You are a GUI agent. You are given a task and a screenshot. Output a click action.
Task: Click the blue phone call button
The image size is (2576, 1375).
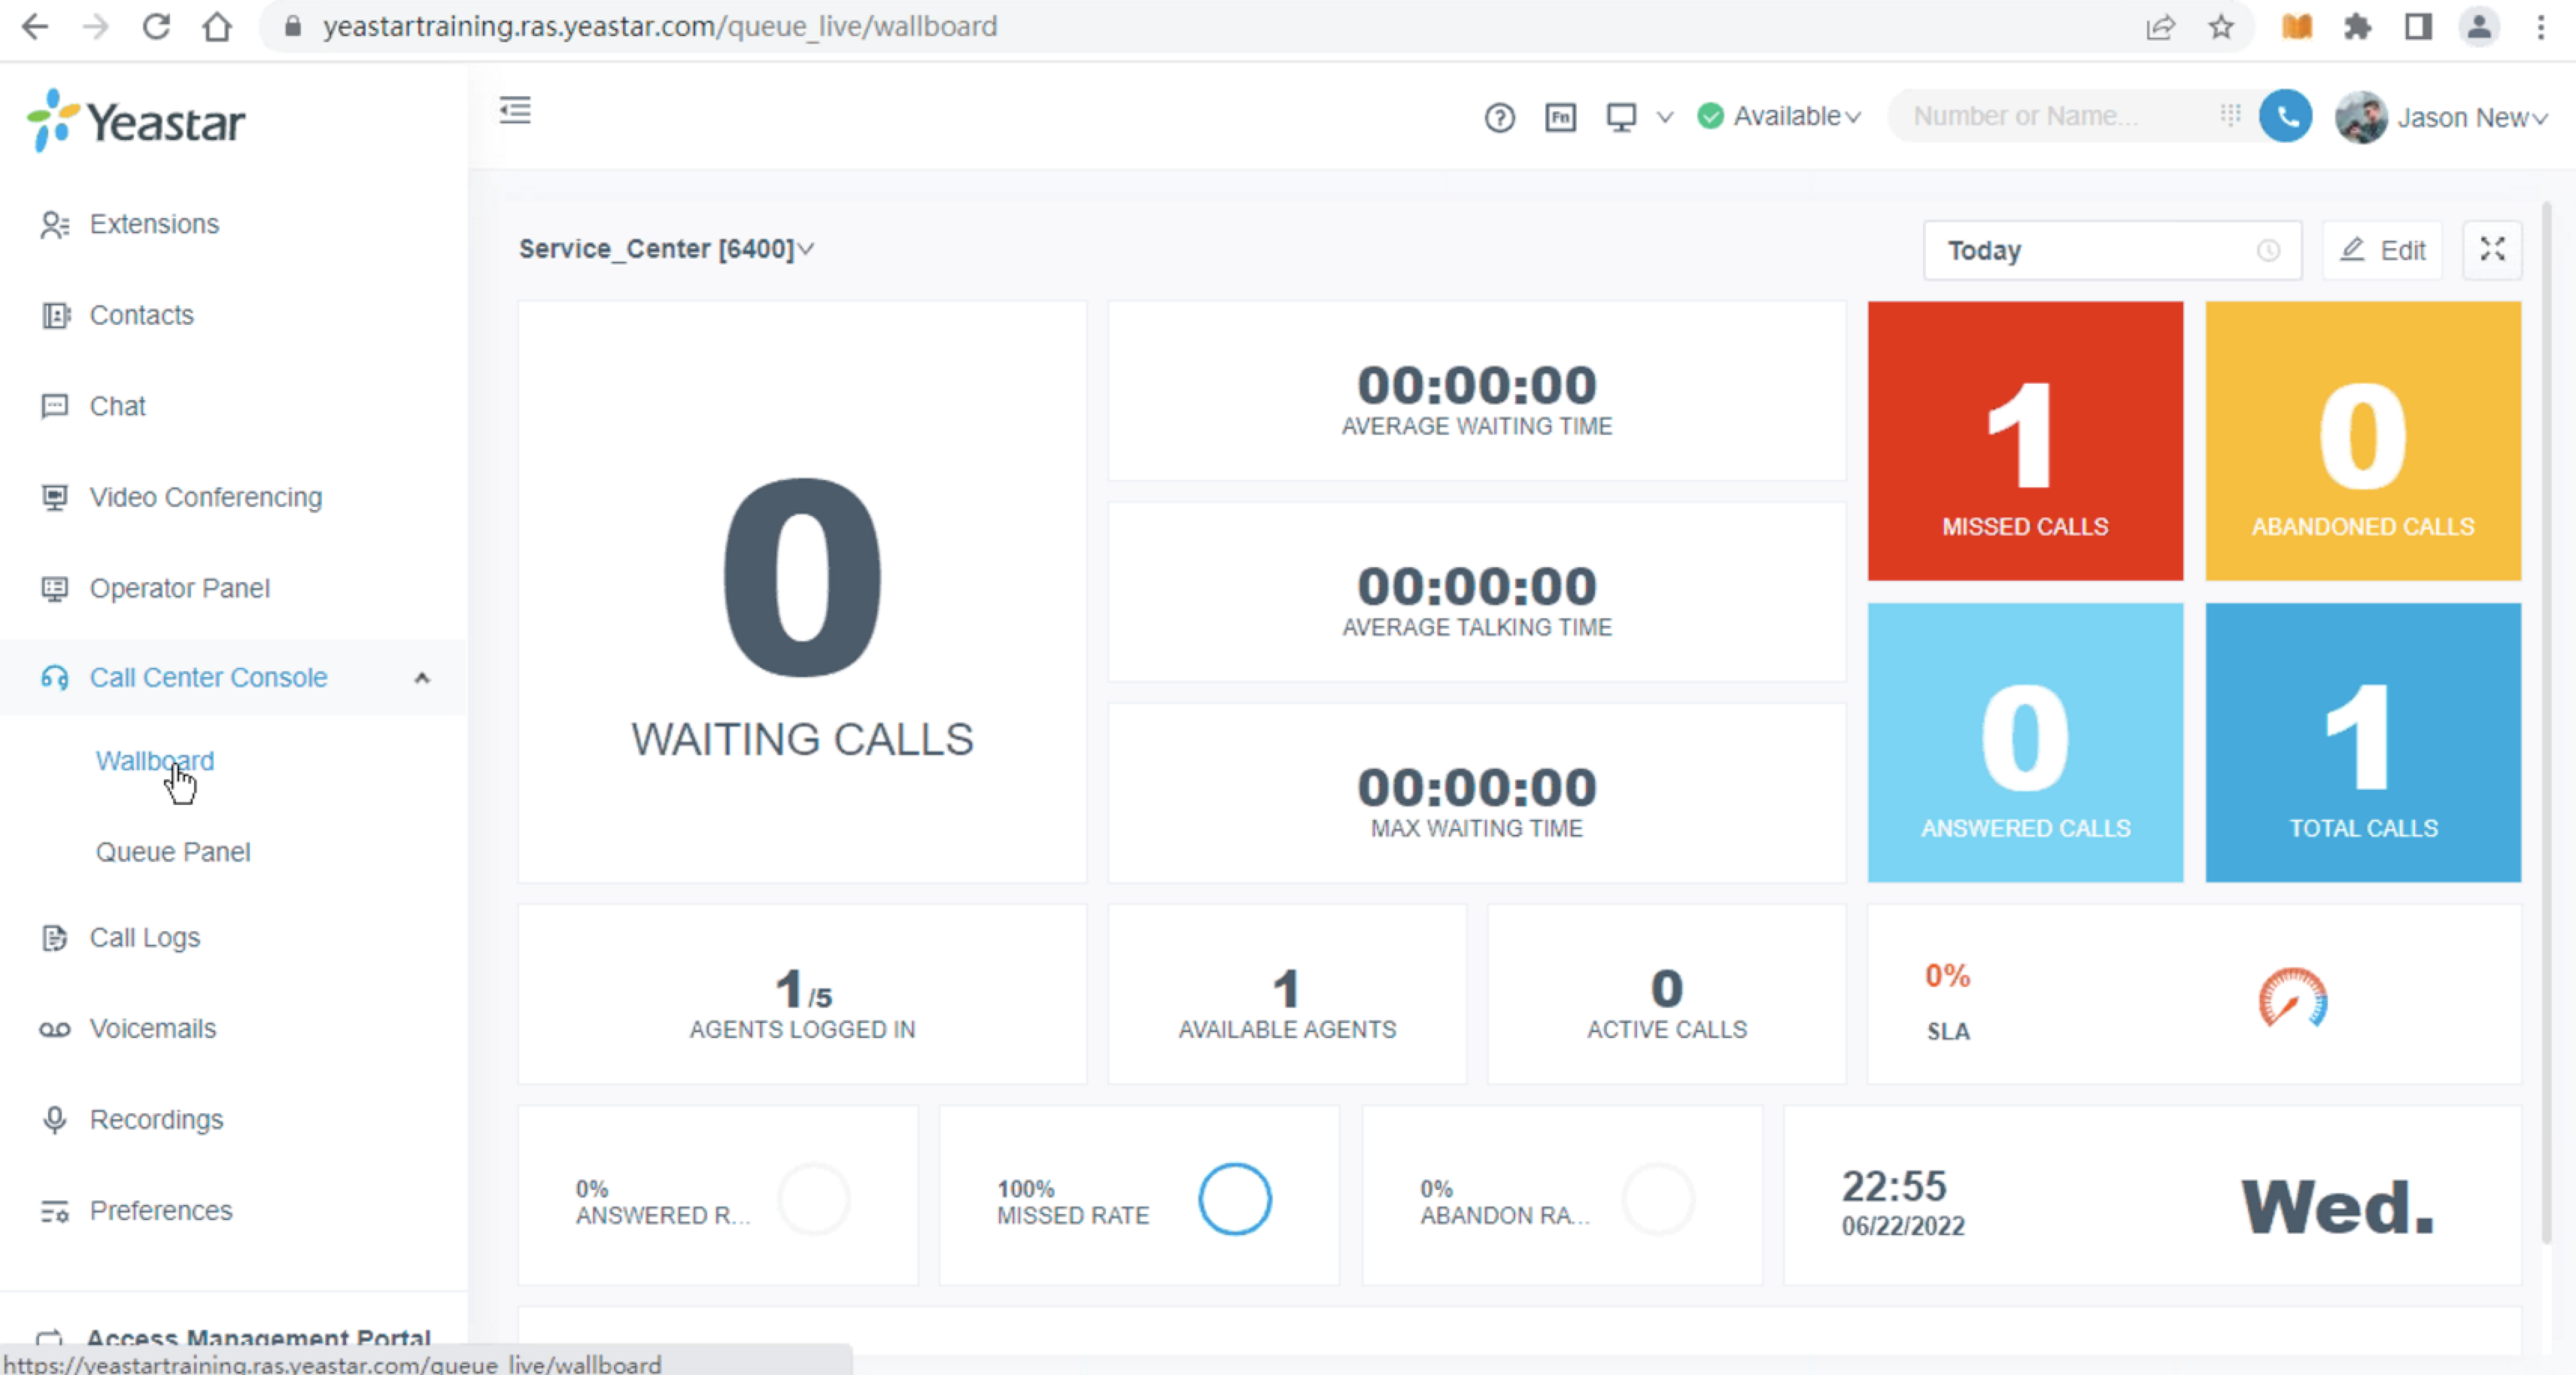coord(2285,117)
